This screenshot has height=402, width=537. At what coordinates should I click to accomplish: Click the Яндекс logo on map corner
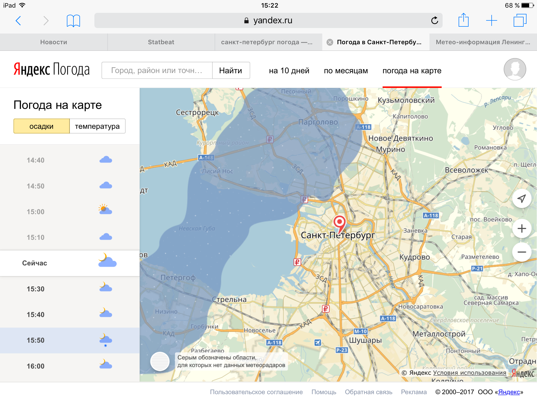pos(523,373)
